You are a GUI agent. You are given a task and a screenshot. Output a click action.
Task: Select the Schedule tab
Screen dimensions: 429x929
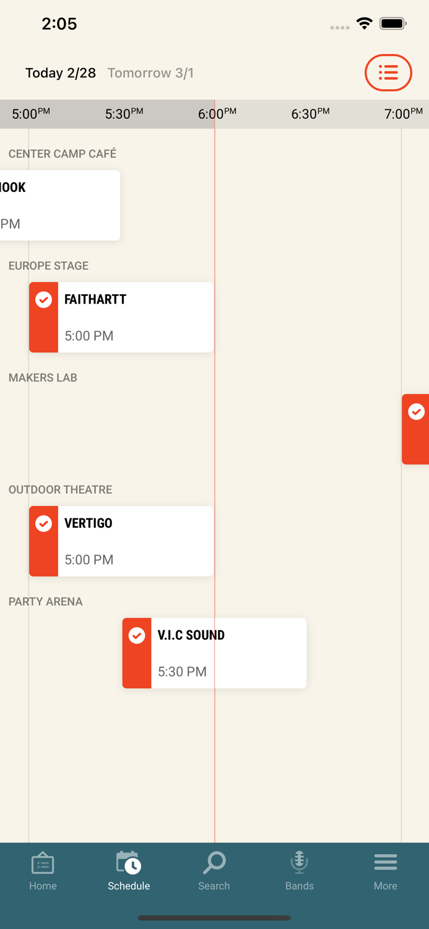click(x=129, y=871)
